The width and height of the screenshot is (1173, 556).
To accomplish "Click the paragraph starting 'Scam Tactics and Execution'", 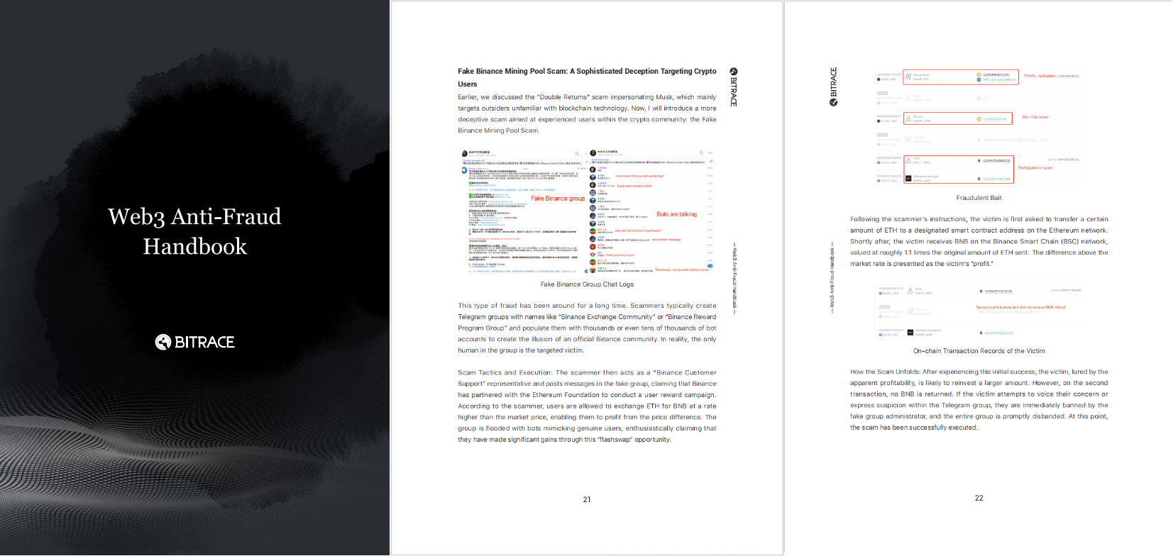I will [587, 406].
